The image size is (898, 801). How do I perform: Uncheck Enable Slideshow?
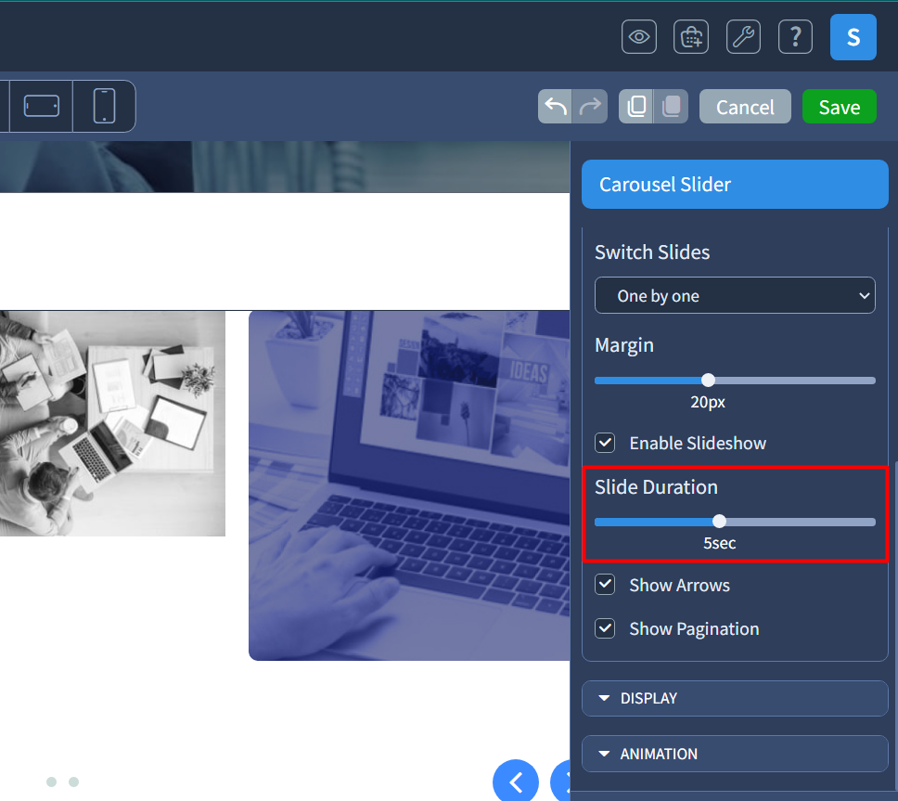pyautogui.click(x=605, y=443)
